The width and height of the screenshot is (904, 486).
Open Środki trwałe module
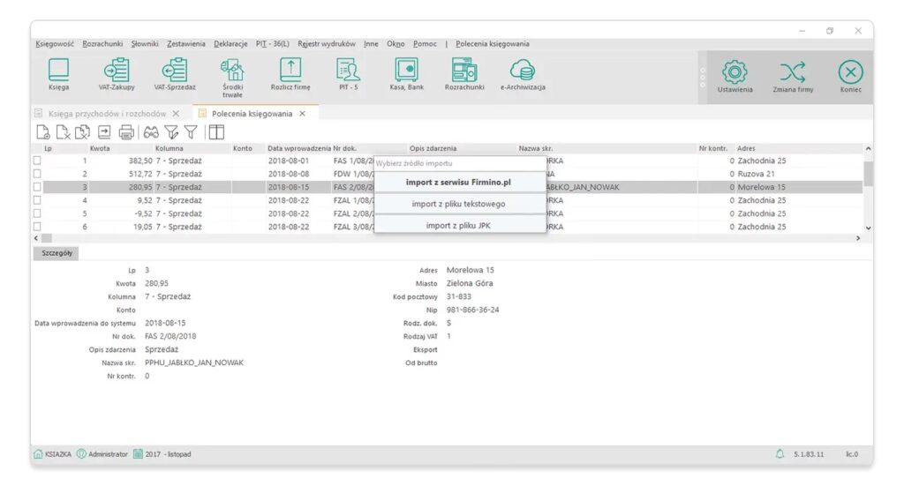[232, 71]
